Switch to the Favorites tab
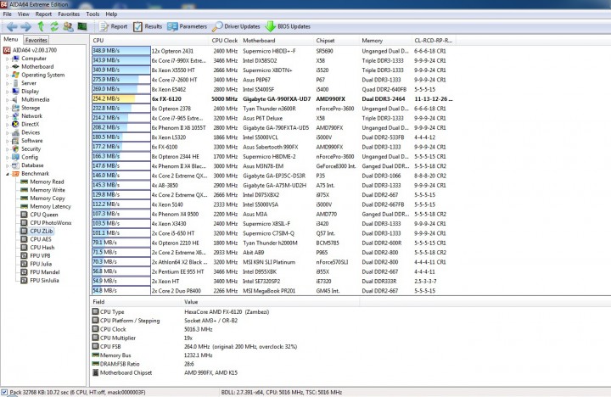611x397 pixels. coord(36,40)
